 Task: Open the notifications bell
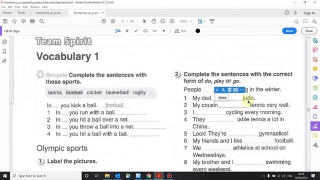[295, 13]
